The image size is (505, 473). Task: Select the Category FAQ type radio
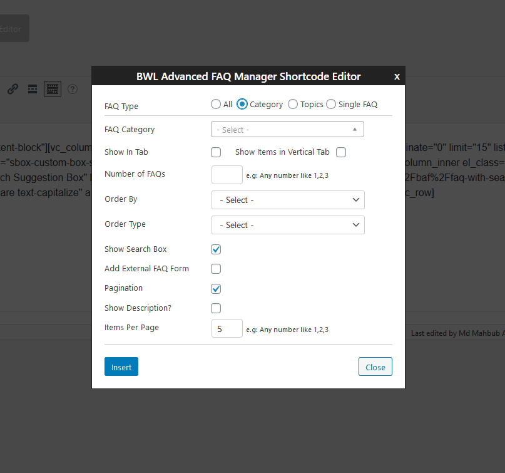click(x=242, y=104)
